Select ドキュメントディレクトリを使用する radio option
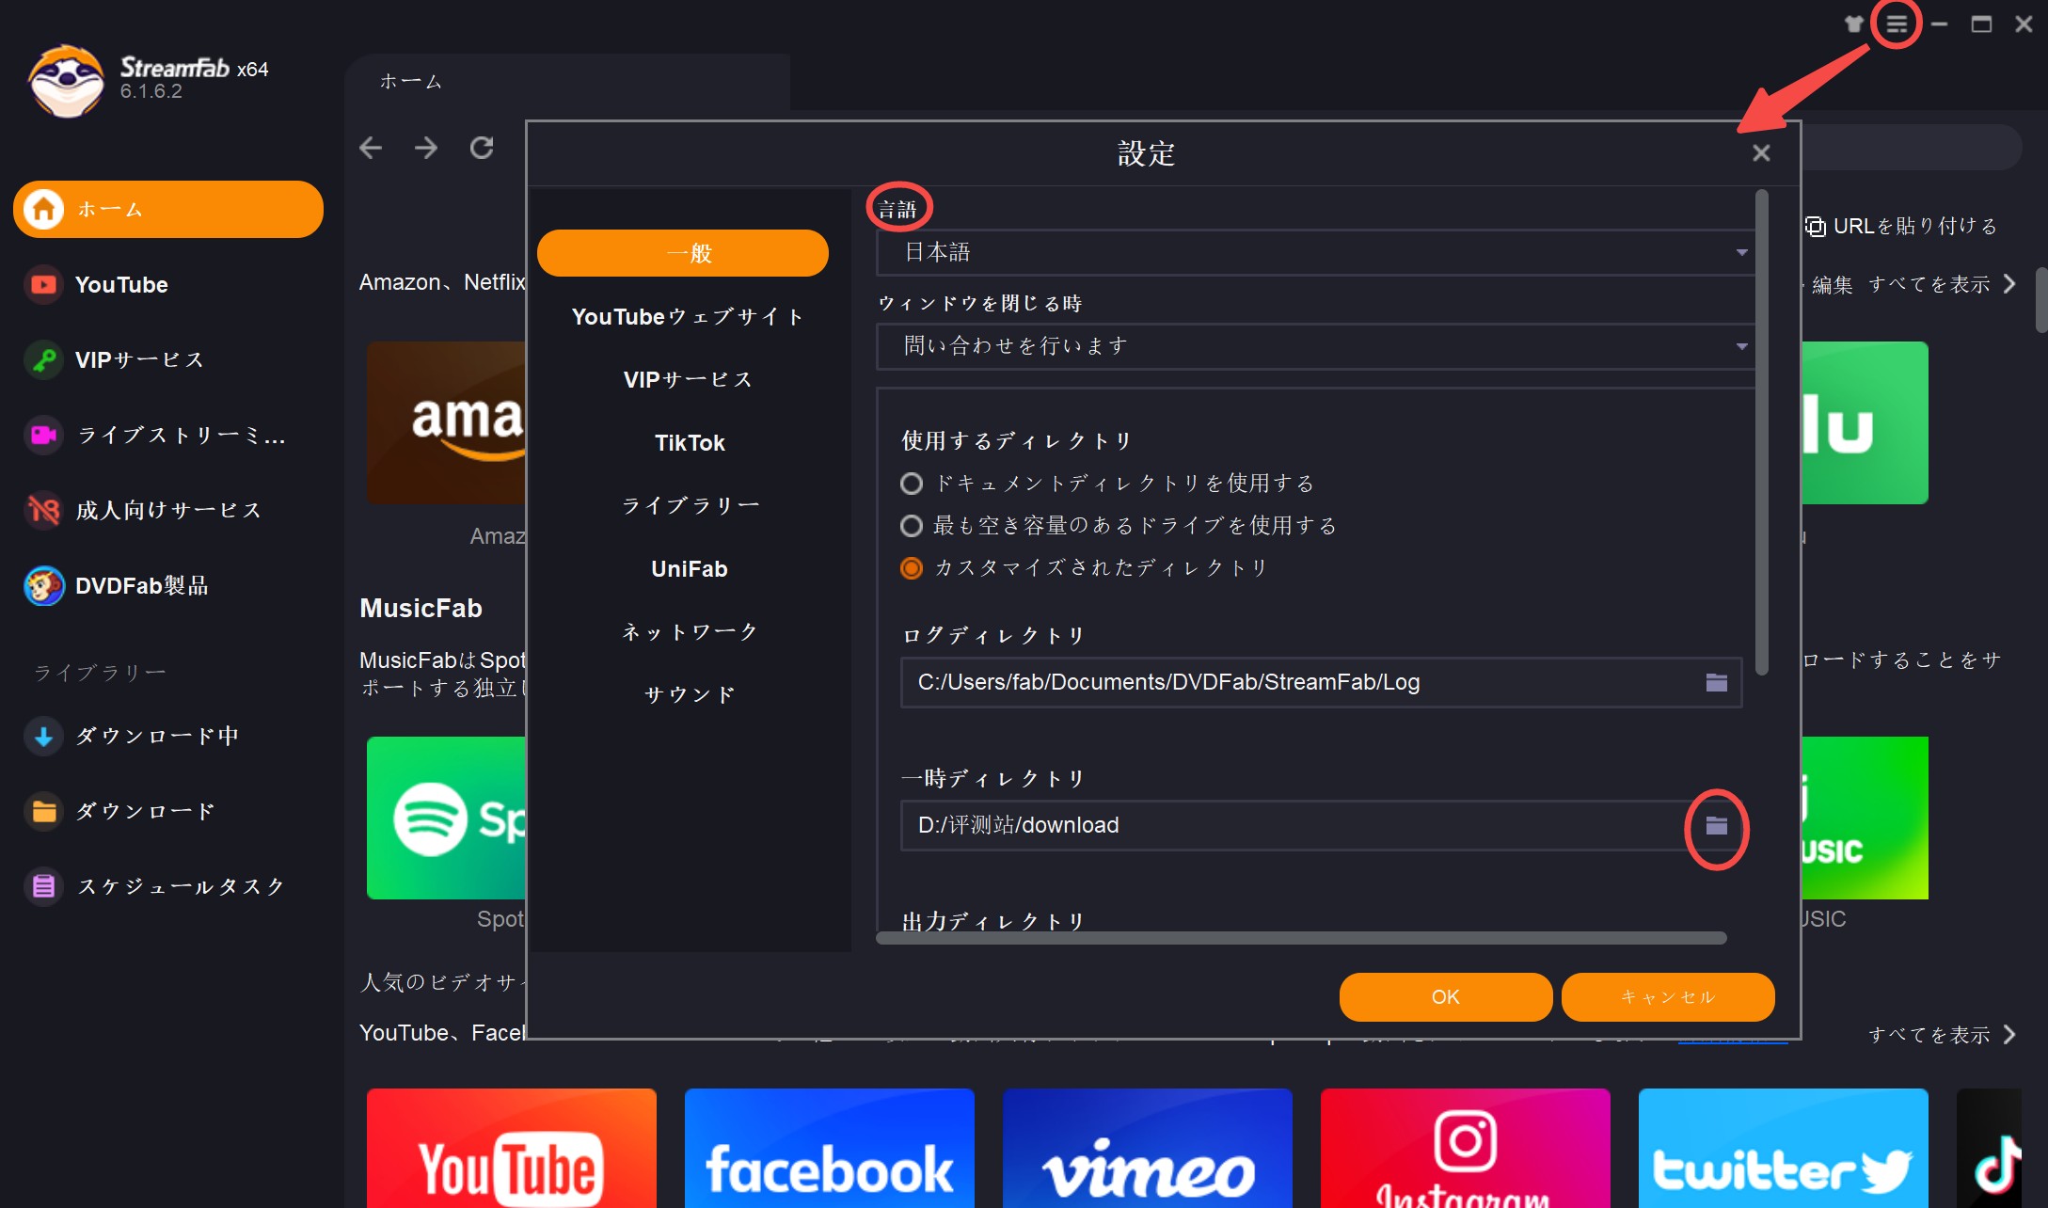The image size is (2048, 1208). click(x=911, y=484)
